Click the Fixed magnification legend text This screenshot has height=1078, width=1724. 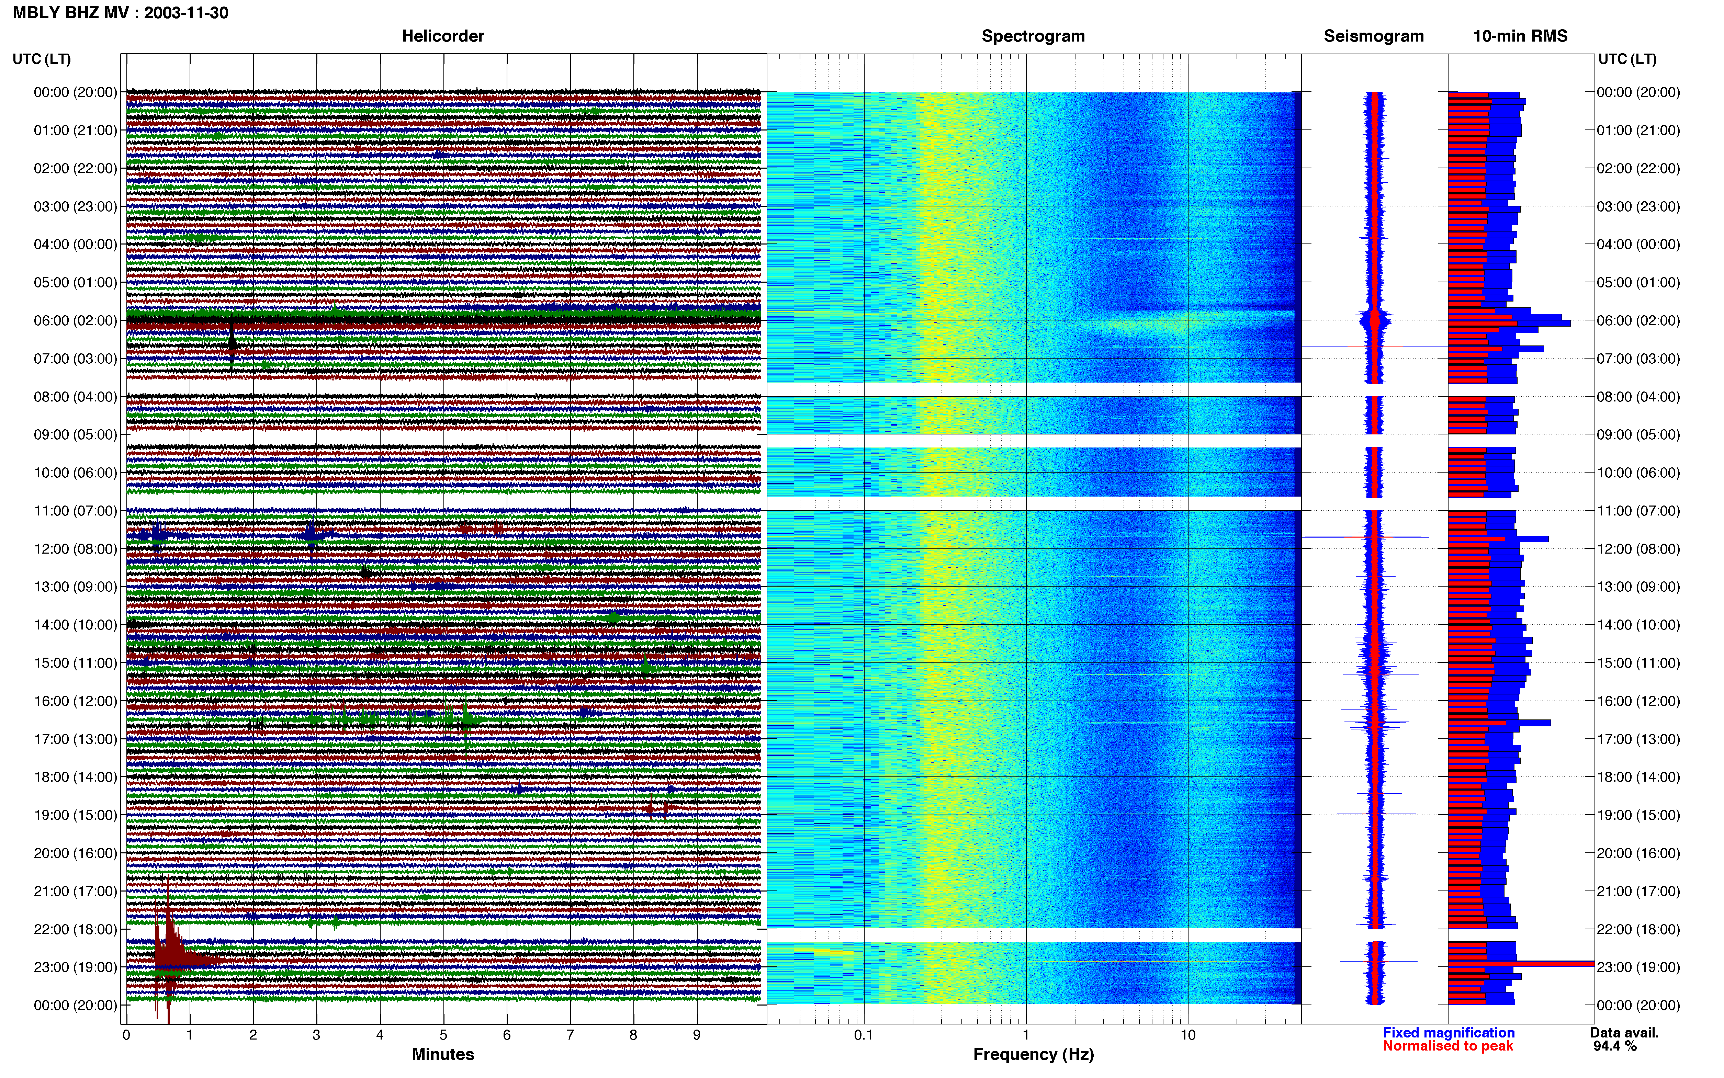click(1448, 1032)
